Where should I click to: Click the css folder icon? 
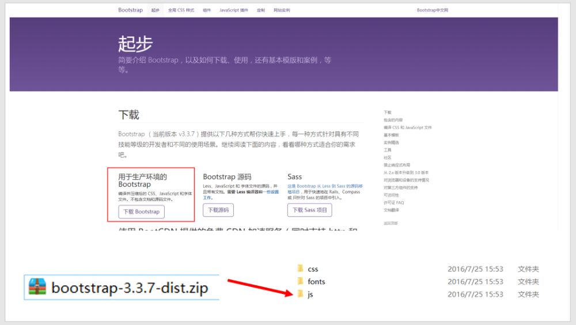coord(301,269)
